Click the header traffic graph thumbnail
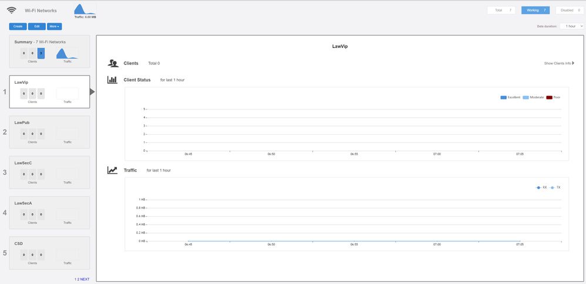 tap(85, 9)
